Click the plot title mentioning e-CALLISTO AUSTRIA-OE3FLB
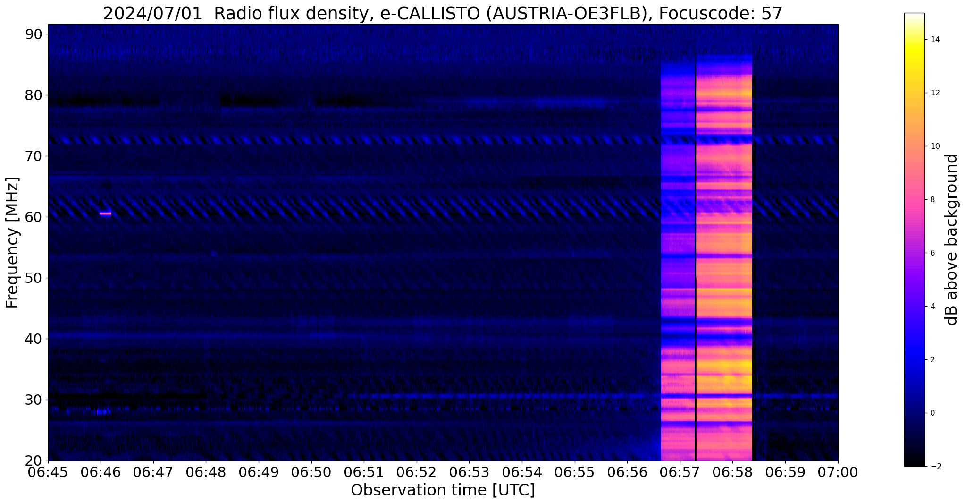This screenshot has width=966, height=504. [443, 13]
